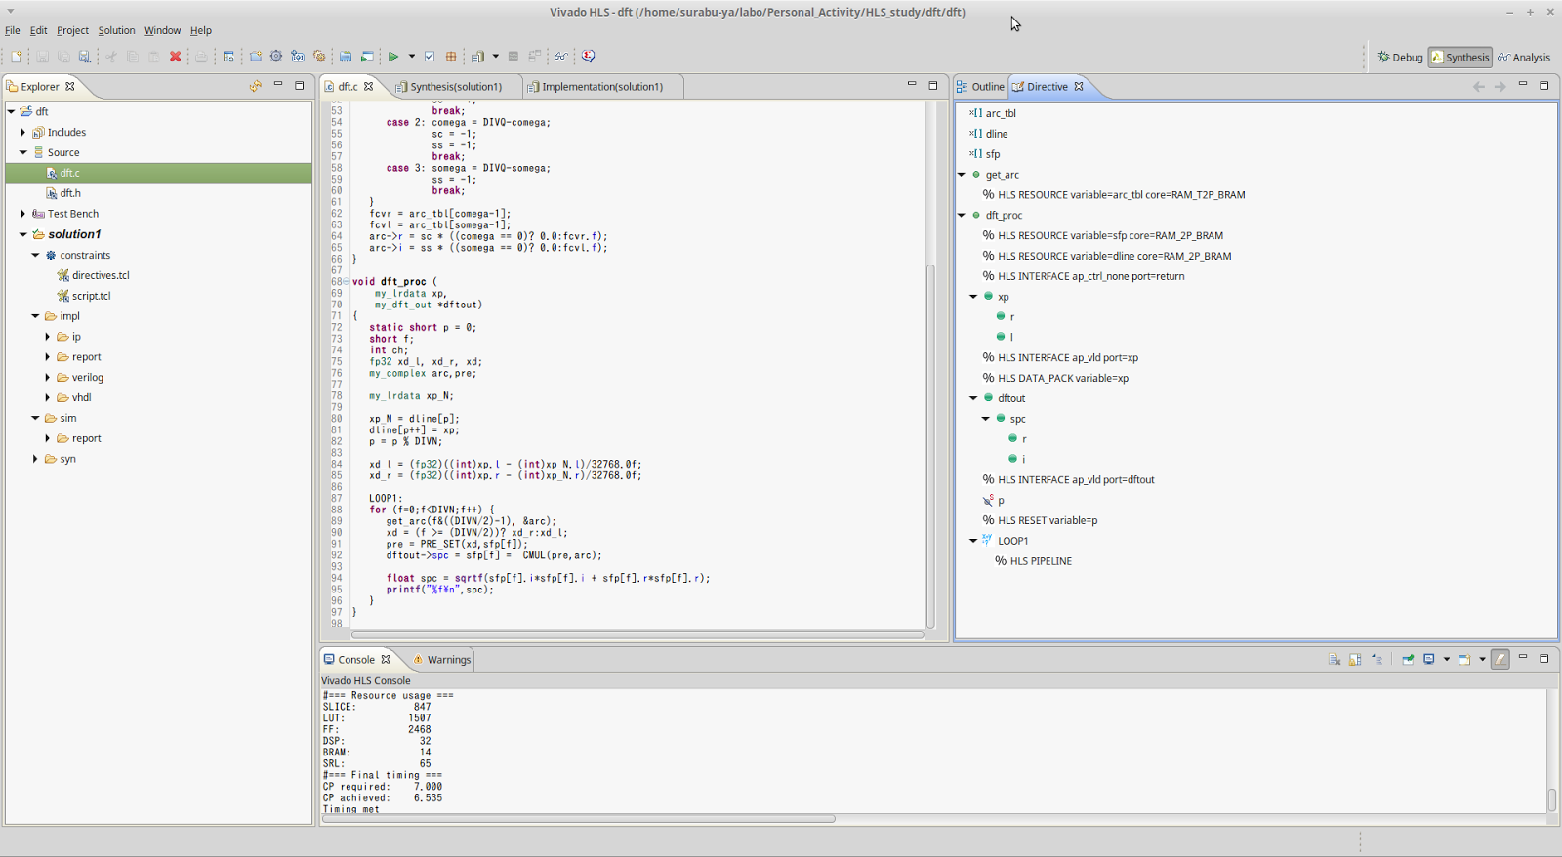Collapse the dft_proc node in Directive
The image size is (1562, 857).
tap(962, 216)
